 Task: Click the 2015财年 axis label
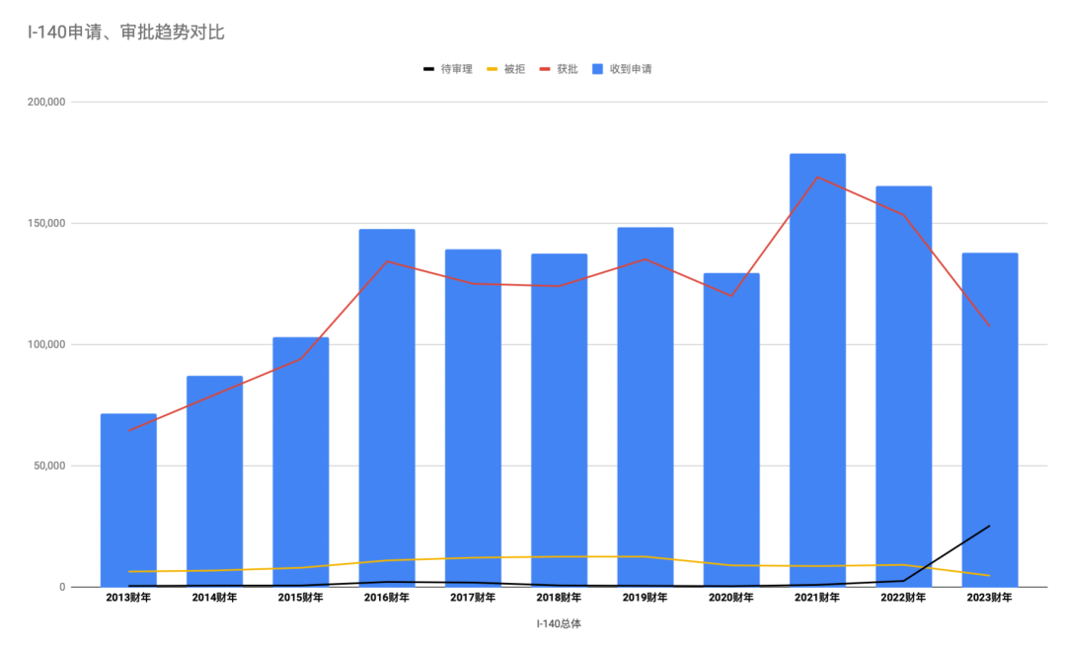300,598
